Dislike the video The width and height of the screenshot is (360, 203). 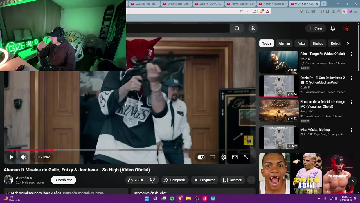pos(152,180)
